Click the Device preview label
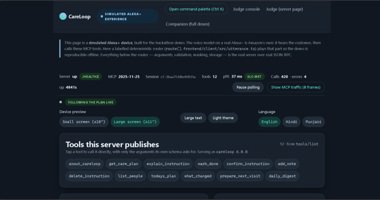380x200 pixels. click(x=73, y=112)
